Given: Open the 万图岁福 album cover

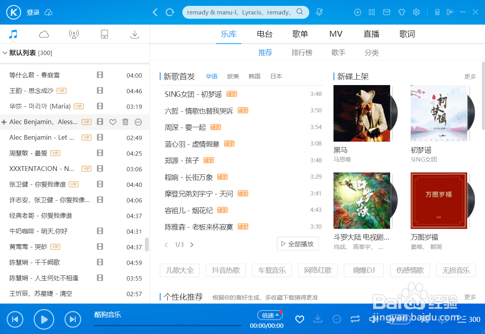Looking at the screenshot, I should pos(439,201).
